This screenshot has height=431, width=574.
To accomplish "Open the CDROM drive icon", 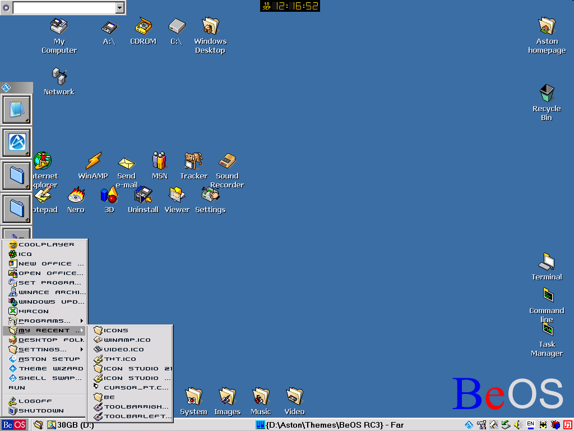I will click(143, 31).
